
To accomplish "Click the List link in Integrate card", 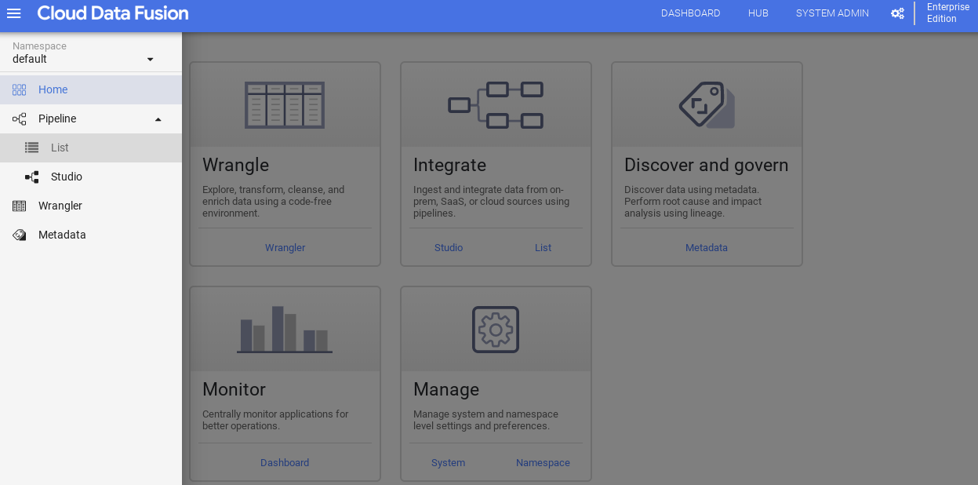I will (x=543, y=248).
